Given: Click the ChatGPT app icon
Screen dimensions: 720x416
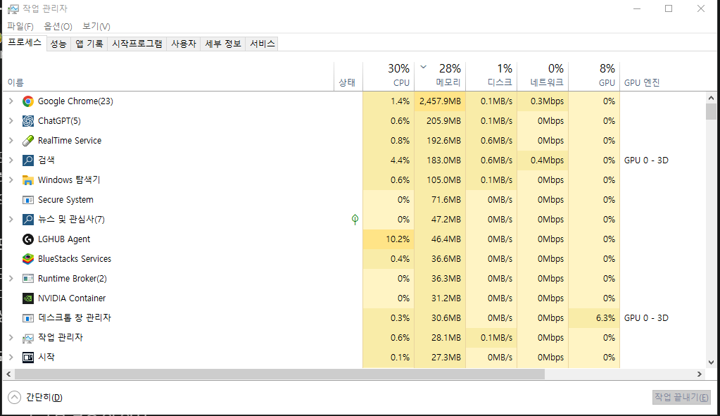Looking at the screenshot, I should coord(28,120).
